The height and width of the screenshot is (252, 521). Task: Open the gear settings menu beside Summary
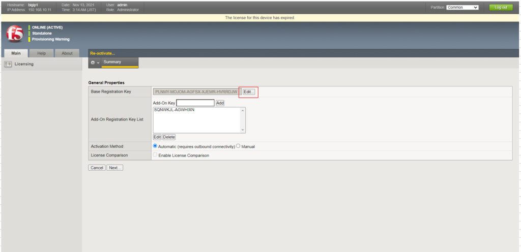tap(94, 62)
